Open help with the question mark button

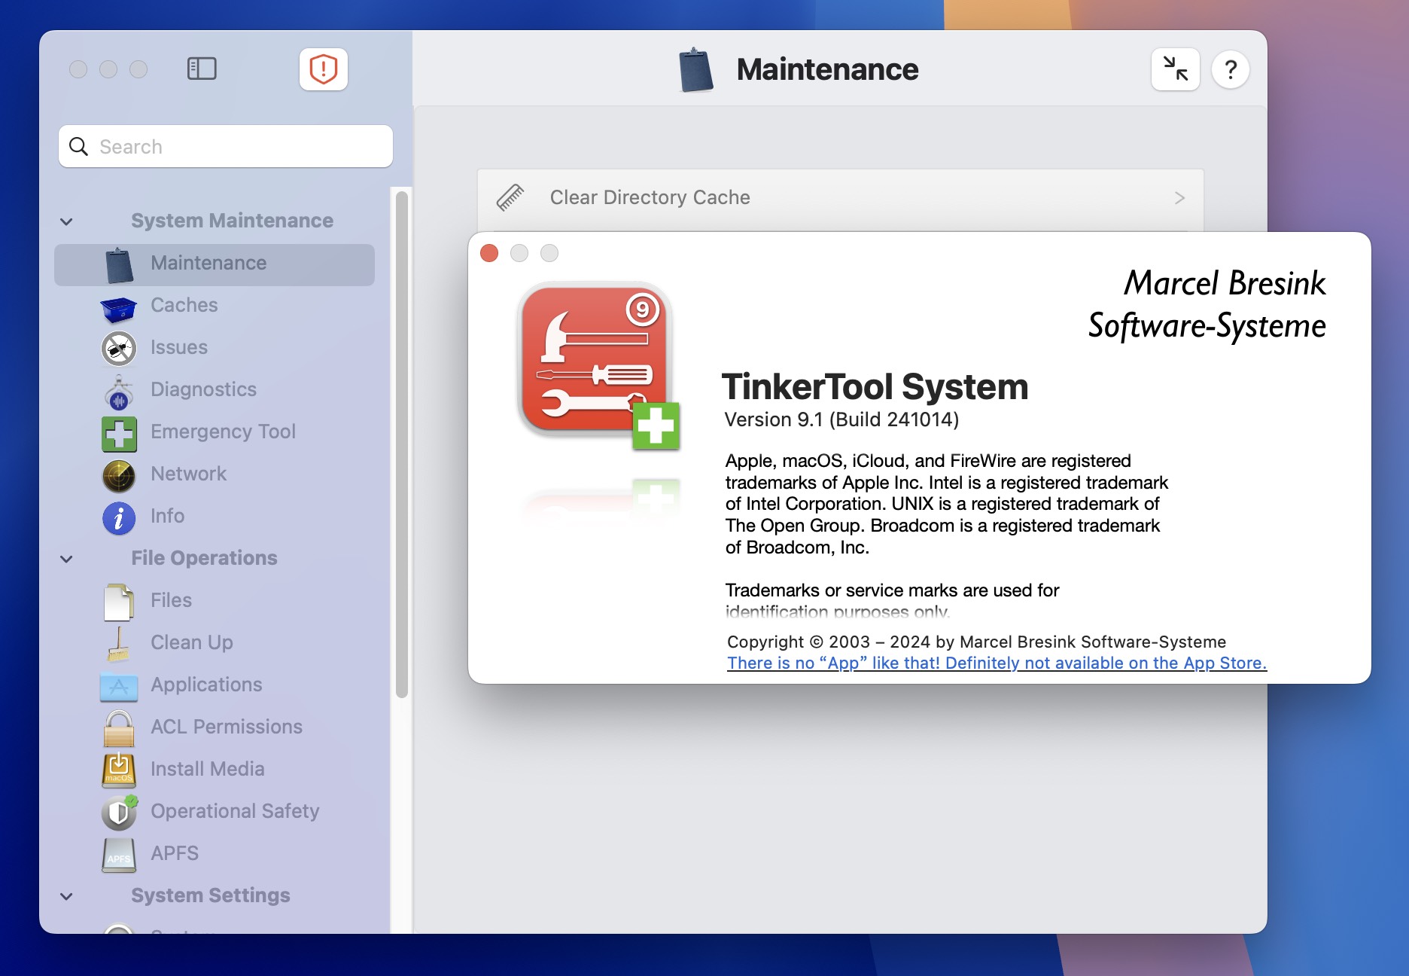pyautogui.click(x=1231, y=69)
